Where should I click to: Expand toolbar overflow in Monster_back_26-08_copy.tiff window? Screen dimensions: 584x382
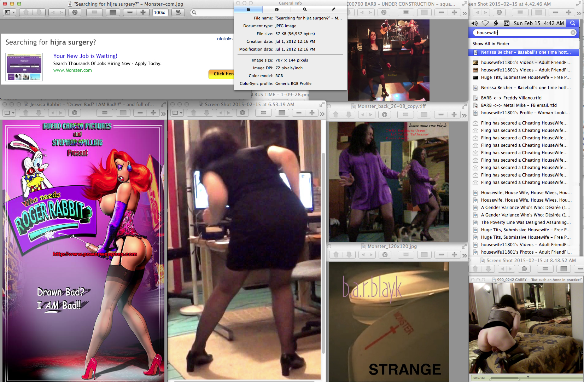pyautogui.click(x=464, y=115)
